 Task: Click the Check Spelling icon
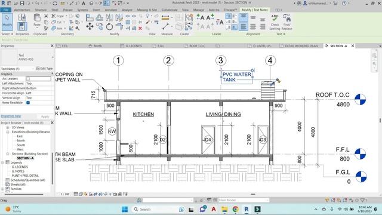(275, 22)
